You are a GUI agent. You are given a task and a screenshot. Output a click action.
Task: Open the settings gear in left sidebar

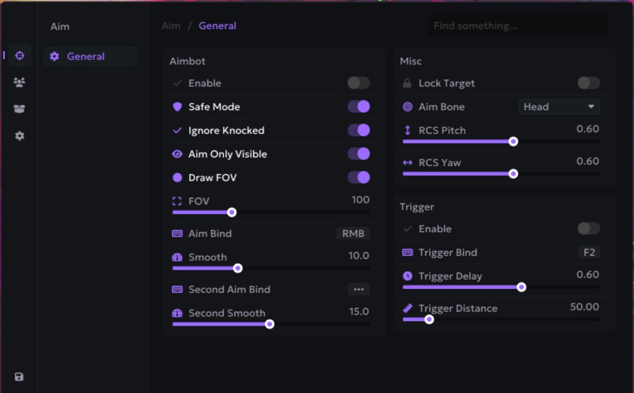20,136
